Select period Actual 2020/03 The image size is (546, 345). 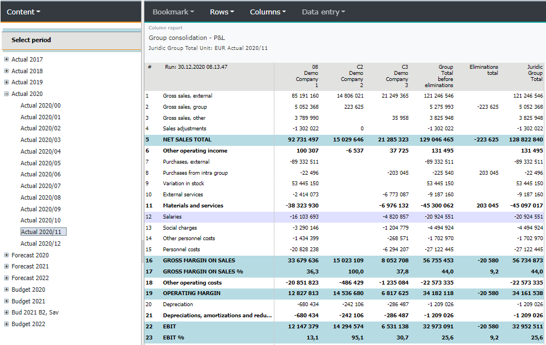(41, 140)
